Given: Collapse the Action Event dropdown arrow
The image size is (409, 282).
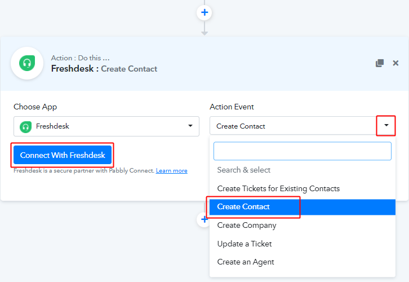Looking at the screenshot, I should pos(386,125).
